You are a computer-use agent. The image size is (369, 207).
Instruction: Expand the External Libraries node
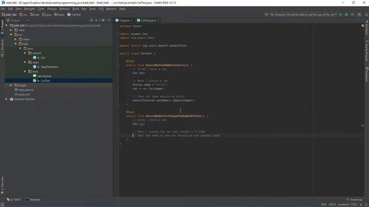tap(6, 99)
